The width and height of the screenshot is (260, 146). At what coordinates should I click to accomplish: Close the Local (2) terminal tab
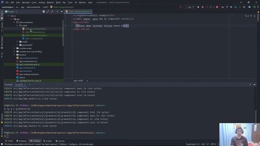tap(25, 85)
